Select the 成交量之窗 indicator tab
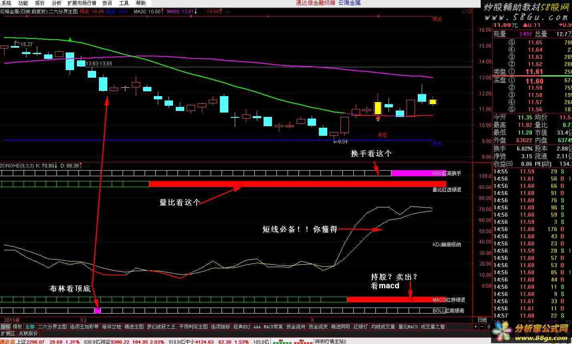The width and height of the screenshot is (572, 344). (433, 327)
